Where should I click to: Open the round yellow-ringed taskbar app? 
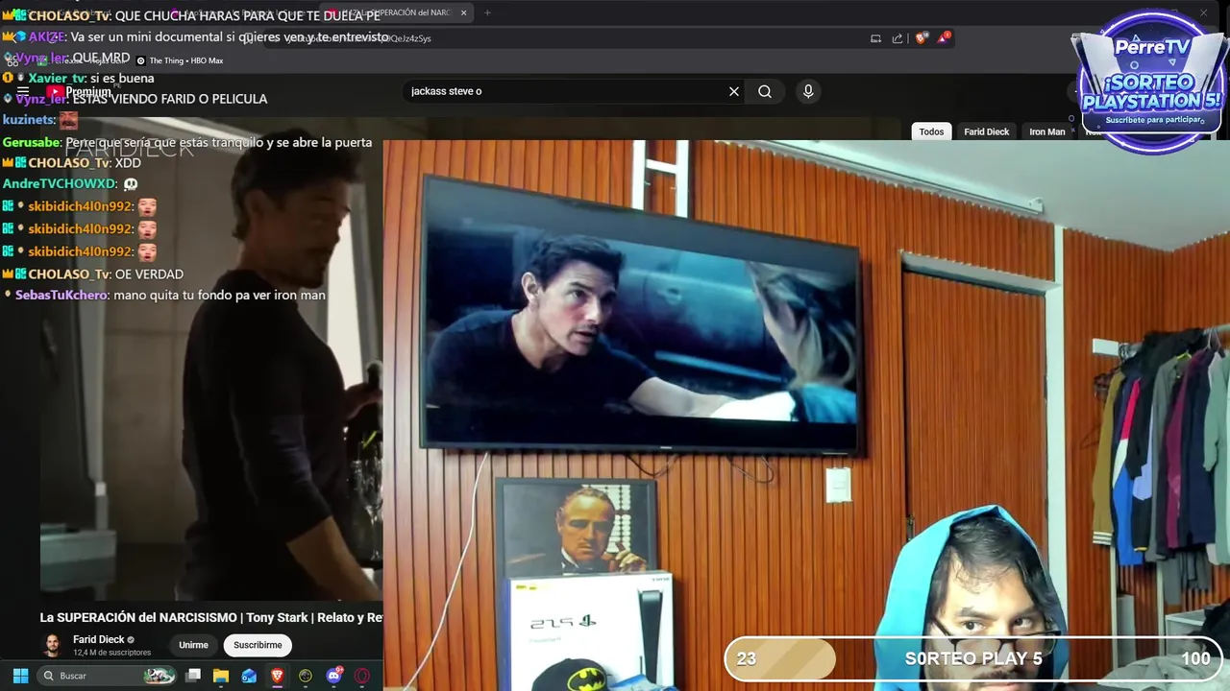tap(306, 676)
